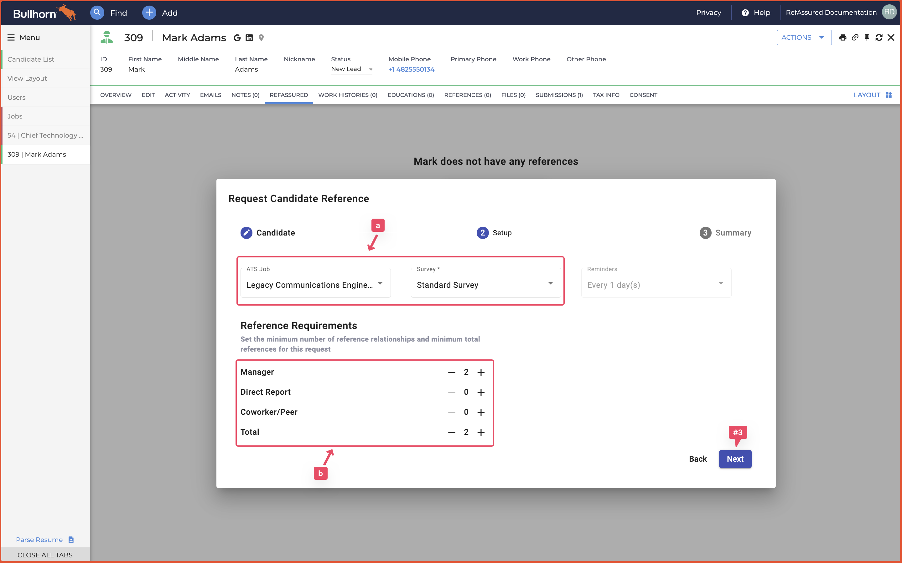Viewport: 902px width, 563px height.
Task: Select the REFASSURED tab
Action: [x=289, y=95]
